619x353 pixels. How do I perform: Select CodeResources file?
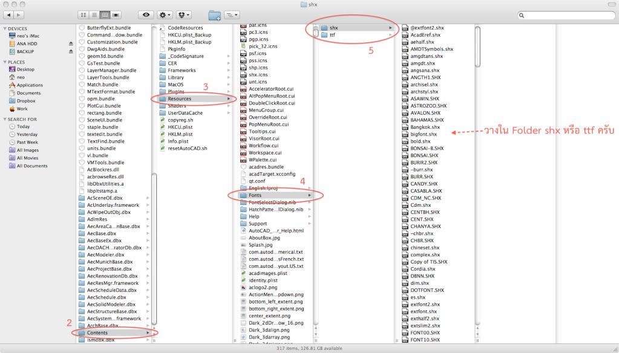coord(185,28)
